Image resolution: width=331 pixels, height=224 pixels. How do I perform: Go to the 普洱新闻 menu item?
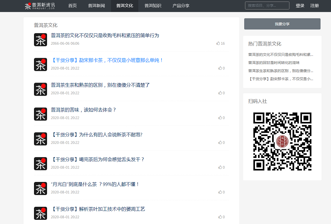point(96,6)
